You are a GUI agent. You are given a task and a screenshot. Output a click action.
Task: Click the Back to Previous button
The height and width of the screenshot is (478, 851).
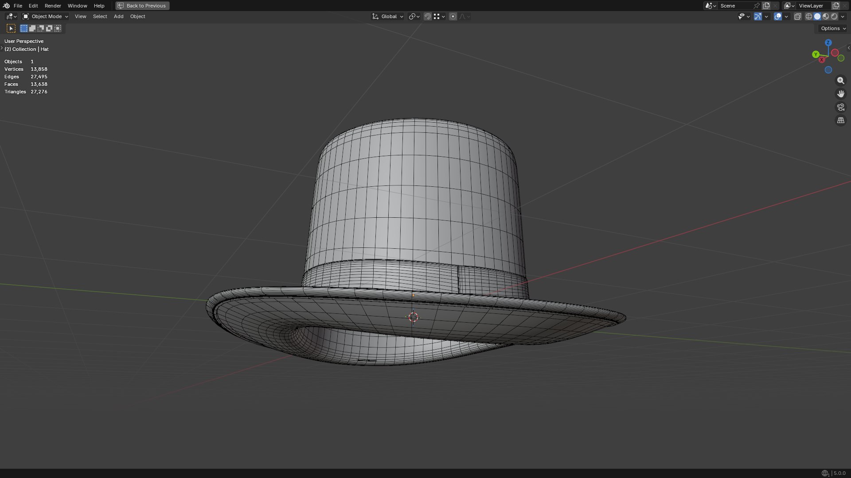142,6
